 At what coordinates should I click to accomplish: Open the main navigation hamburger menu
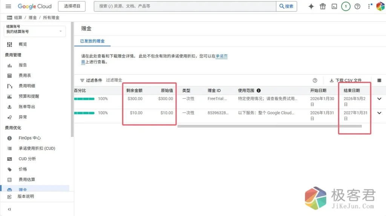(9, 6)
